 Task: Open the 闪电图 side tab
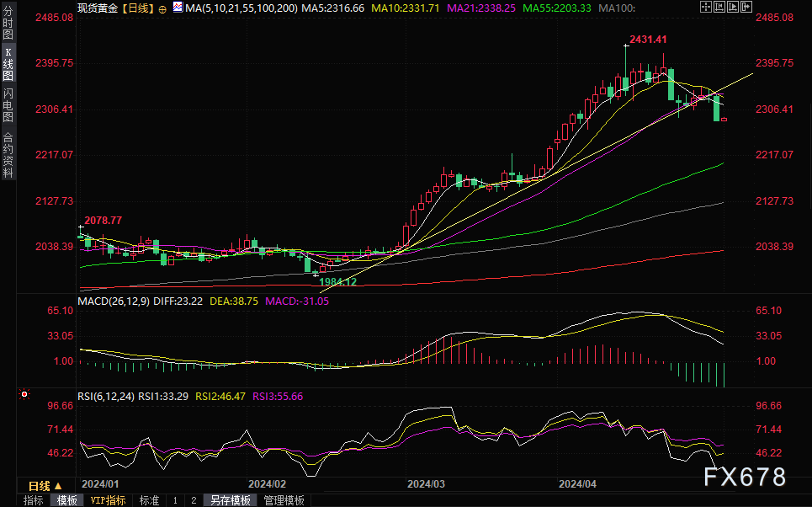[8, 104]
